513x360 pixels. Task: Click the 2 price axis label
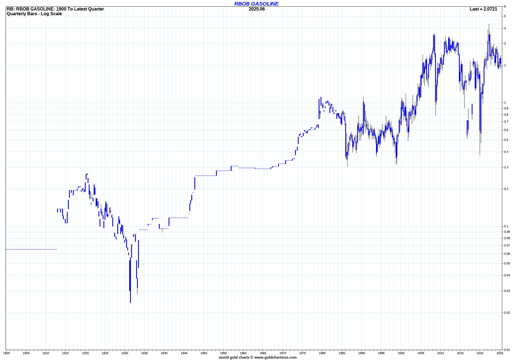tap(505, 65)
